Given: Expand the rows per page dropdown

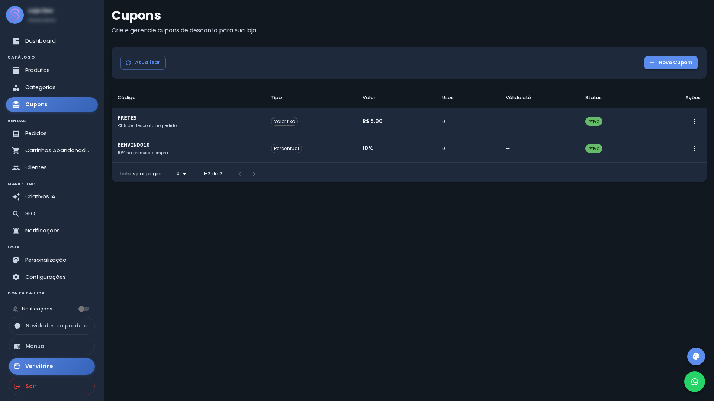Looking at the screenshot, I should tap(181, 174).
